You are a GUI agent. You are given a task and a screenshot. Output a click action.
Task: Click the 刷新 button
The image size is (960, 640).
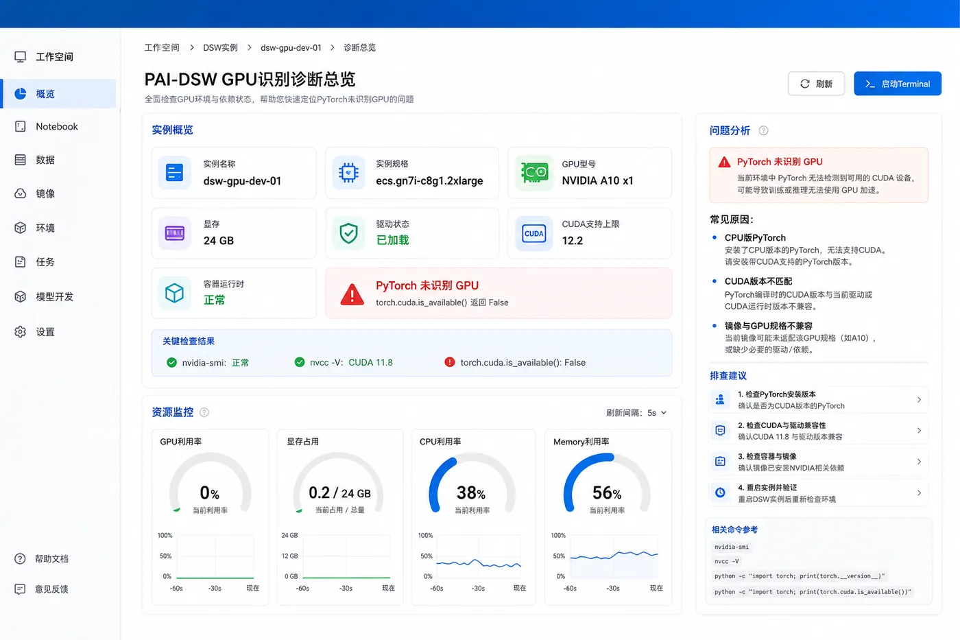click(816, 84)
